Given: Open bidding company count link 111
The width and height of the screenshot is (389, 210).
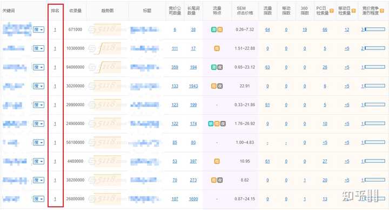Looking at the screenshot, I should point(175,48).
